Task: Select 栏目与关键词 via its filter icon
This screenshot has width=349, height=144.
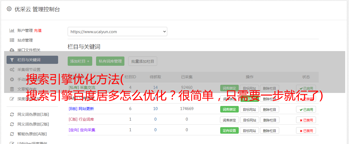Action: (12, 60)
